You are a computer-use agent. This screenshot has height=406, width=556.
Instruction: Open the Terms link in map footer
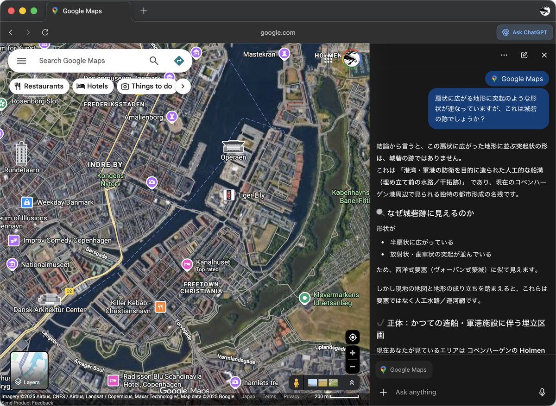tap(269, 396)
